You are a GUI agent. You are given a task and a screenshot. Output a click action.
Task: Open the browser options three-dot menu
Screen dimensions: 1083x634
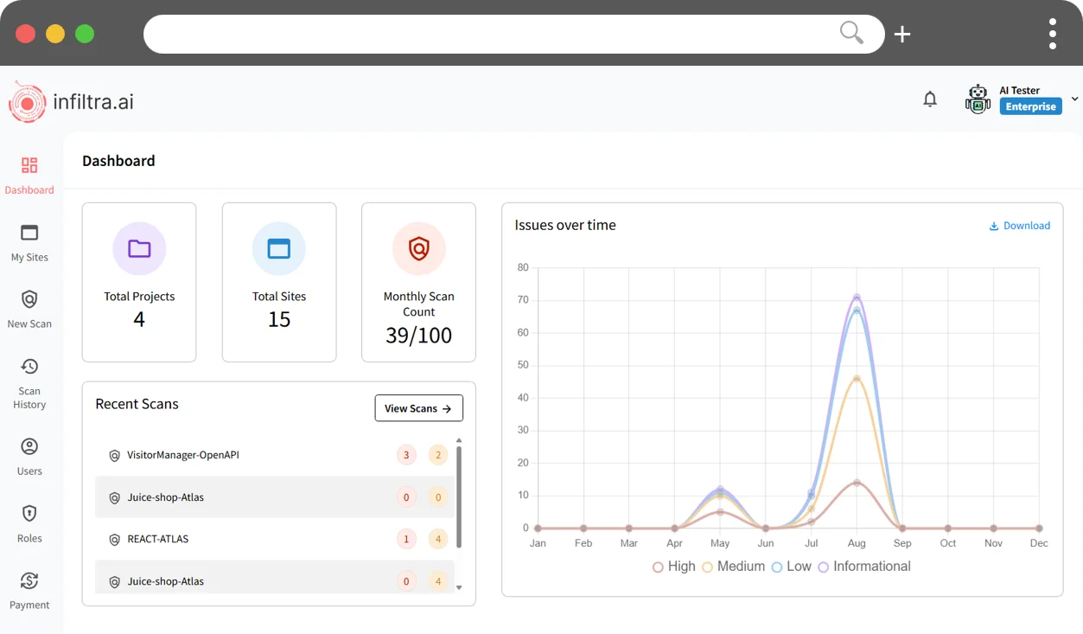tap(1052, 33)
